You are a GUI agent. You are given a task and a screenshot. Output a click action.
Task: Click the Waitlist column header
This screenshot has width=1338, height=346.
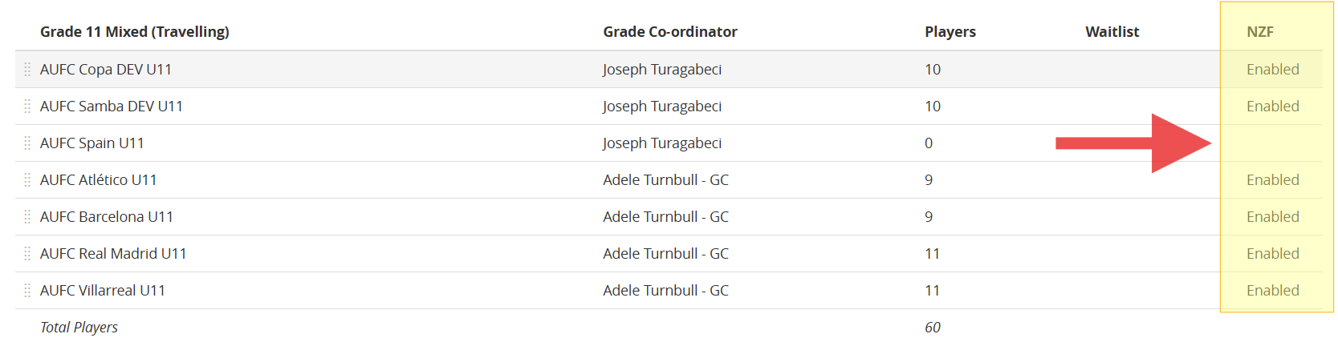[1112, 32]
